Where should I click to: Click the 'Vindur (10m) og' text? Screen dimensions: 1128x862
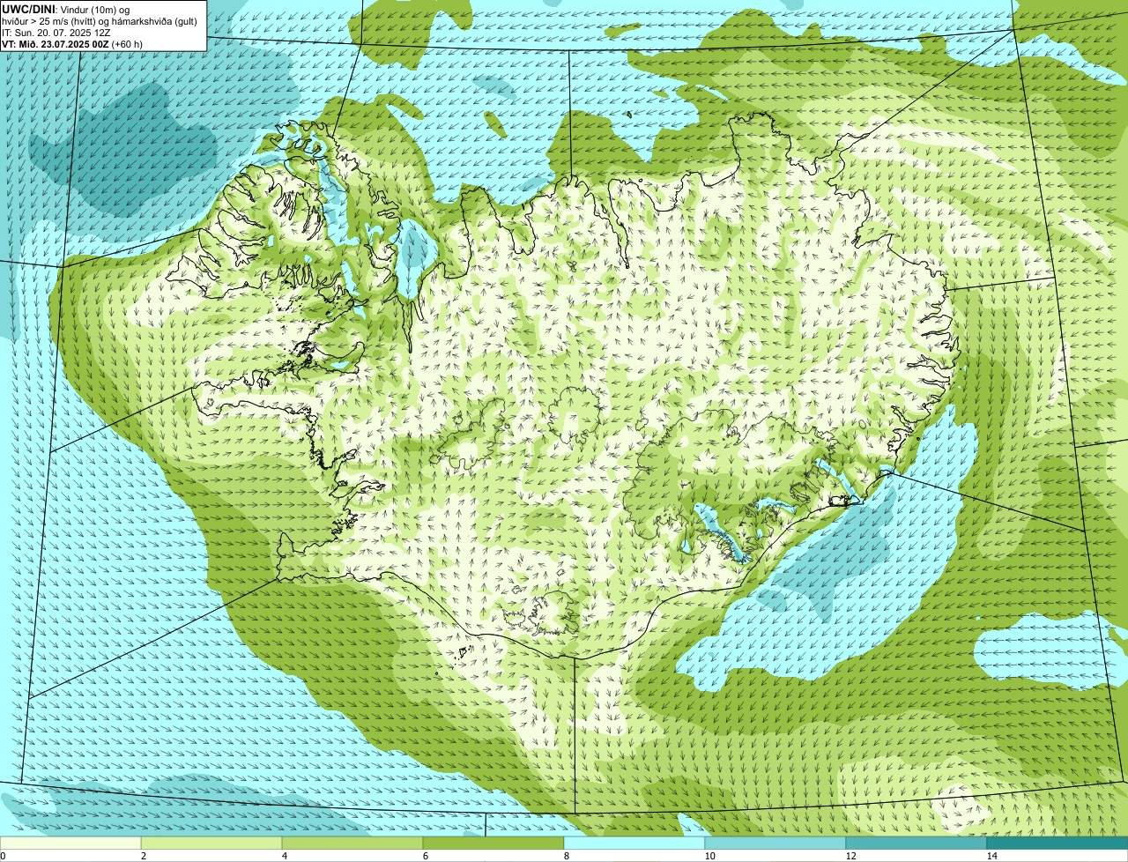95,10
